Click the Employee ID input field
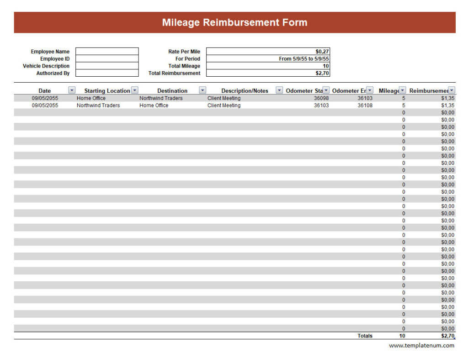 click(106, 58)
